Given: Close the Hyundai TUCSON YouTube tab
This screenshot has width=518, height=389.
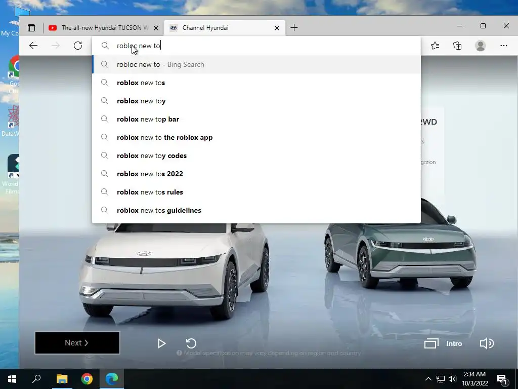Looking at the screenshot, I should tap(156, 28).
